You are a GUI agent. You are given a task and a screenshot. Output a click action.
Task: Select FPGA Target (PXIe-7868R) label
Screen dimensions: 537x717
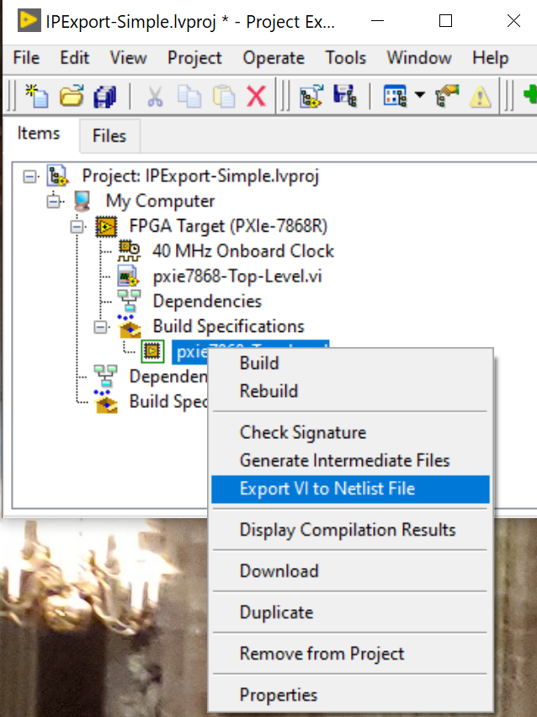pyautogui.click(x=228, y=227)
